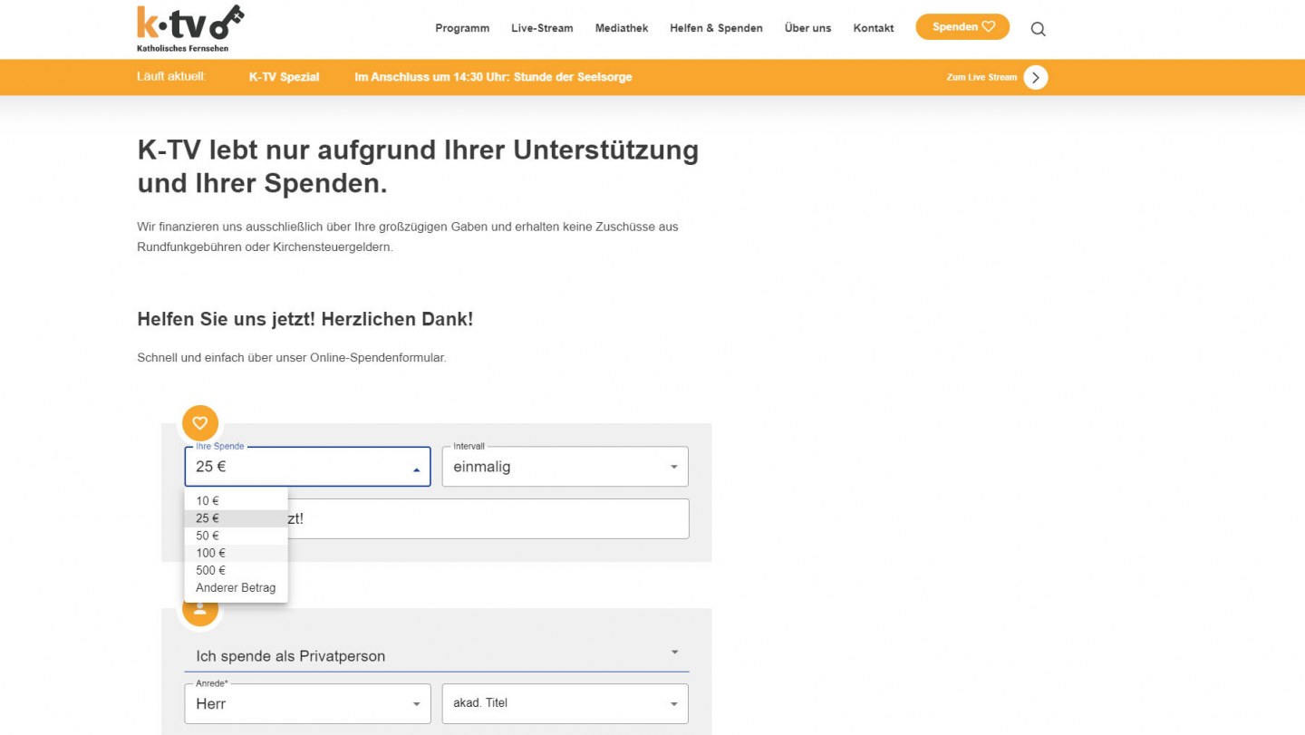Image resolution: width=1305 pixels, height=735 pixels.
Task: Click the orange Spenden button in header
Action: click(962, 27)
